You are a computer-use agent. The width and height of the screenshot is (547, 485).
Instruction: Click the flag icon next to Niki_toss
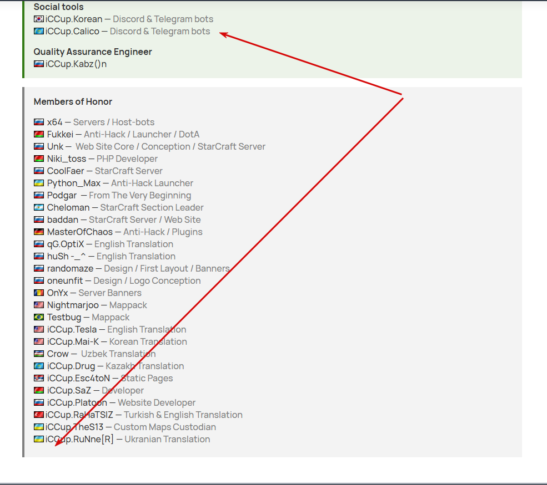tap(39, 159)
